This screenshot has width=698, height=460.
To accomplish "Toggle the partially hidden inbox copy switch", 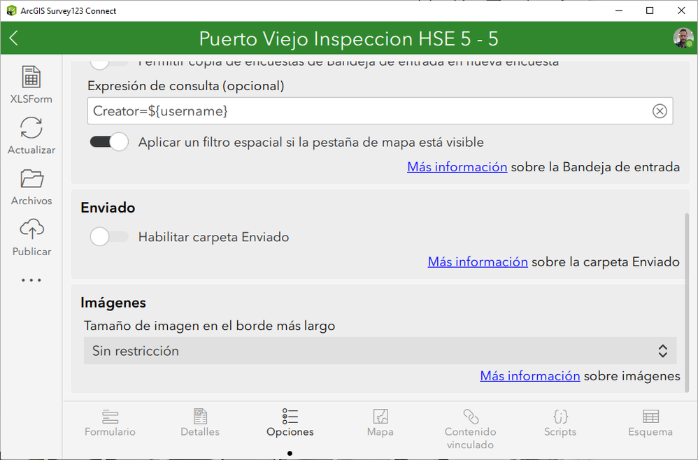I will coord(109,63).
